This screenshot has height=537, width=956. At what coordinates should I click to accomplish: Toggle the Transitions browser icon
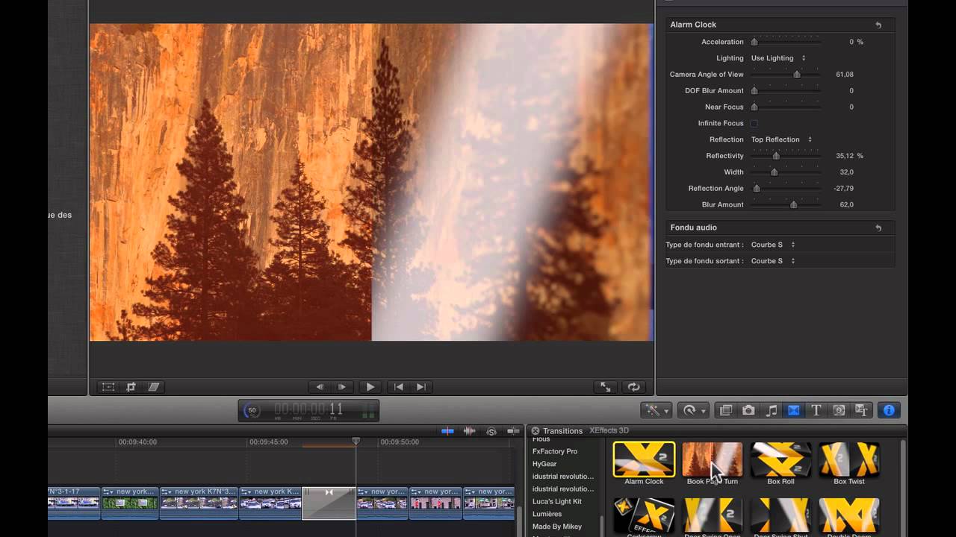point(794,410)
